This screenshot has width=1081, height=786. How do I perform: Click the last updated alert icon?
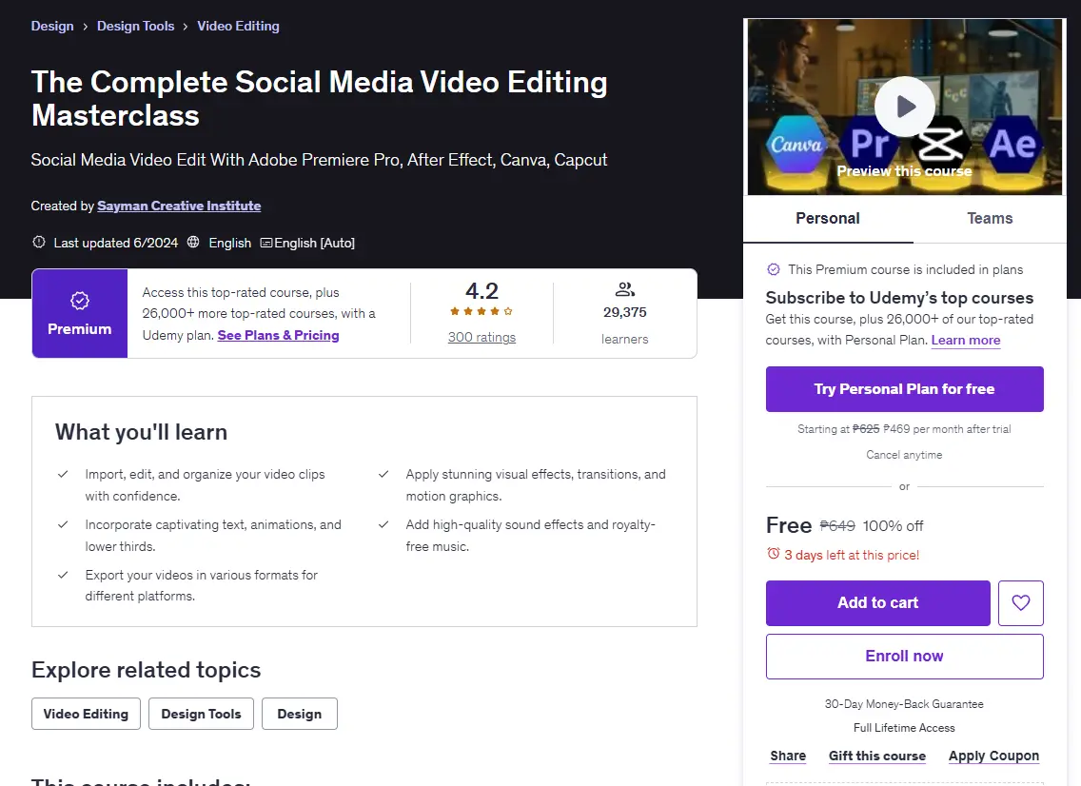[39, 242]
